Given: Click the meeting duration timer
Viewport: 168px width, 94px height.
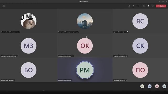Looking at the screenshot, I should point(4,6).
